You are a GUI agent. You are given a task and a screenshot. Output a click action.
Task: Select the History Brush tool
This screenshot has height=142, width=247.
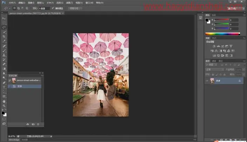click(x=4, y=60)
